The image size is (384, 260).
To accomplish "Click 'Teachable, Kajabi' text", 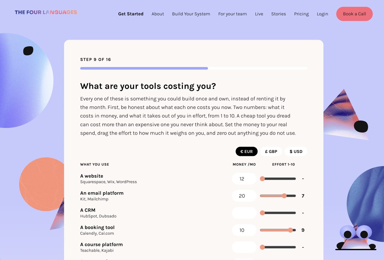I will point(97,251).
